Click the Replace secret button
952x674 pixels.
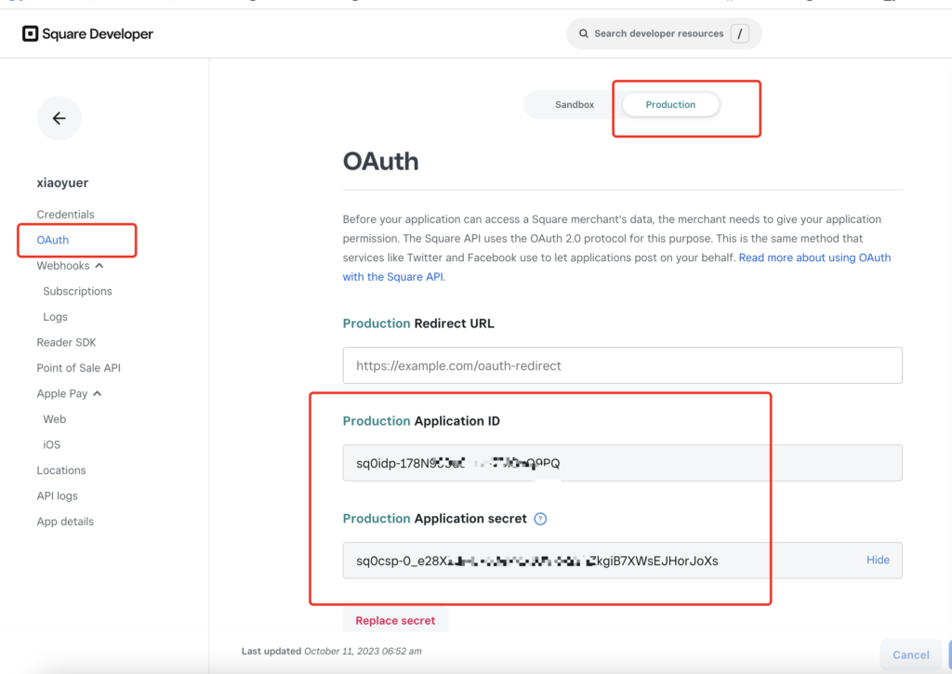point(395,620)
